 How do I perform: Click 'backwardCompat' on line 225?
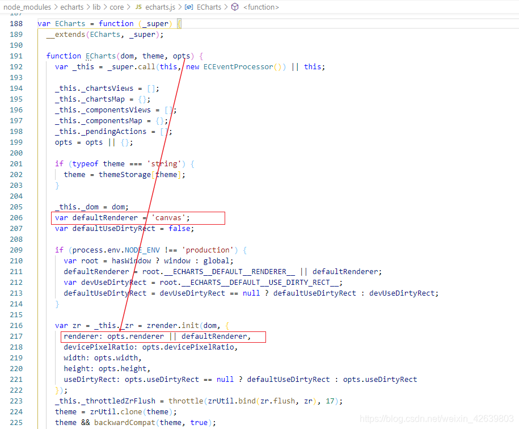(x=124, y=423)
